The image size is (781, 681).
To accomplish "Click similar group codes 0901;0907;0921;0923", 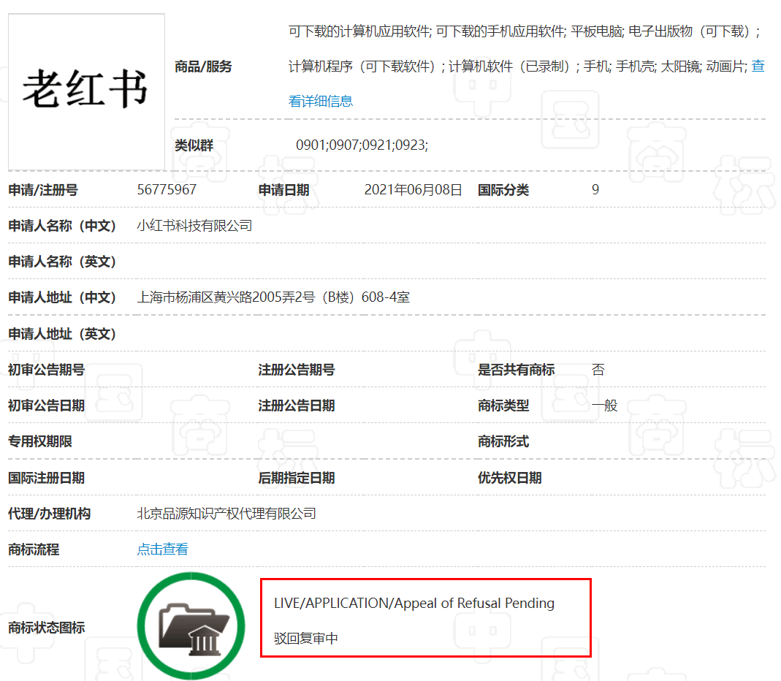I will point(362,145).
